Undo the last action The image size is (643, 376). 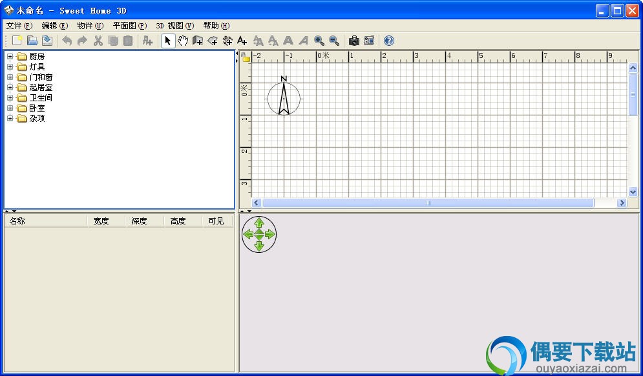(x=67, y=41)
